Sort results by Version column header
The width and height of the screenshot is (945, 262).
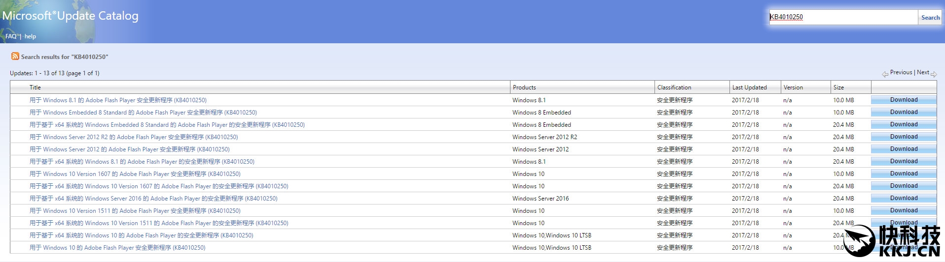[793, 87]
